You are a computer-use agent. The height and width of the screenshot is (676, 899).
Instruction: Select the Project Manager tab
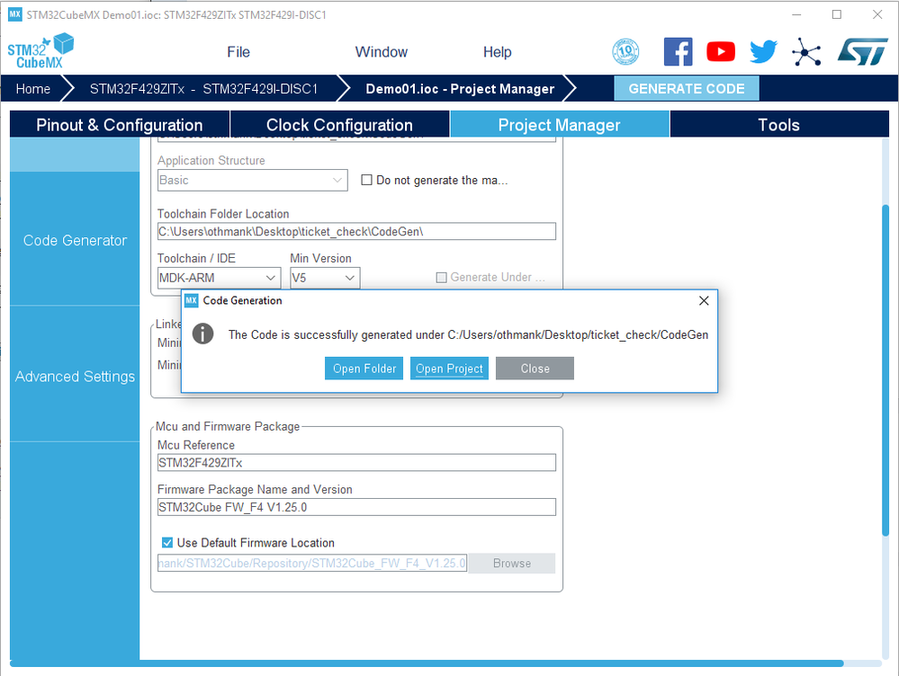click(560, 124)
